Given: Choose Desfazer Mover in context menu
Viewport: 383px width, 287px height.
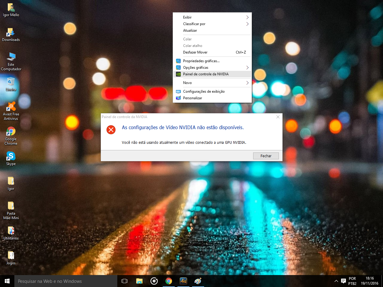Looking at the screenshot, I should point(212,52).
